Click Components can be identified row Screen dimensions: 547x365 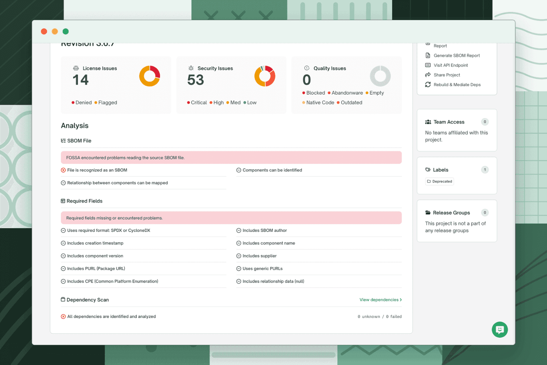tap(319, 170)
